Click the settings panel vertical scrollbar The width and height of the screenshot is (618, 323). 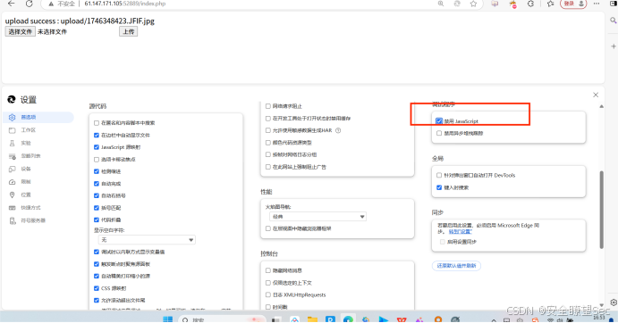pos(601,210)
